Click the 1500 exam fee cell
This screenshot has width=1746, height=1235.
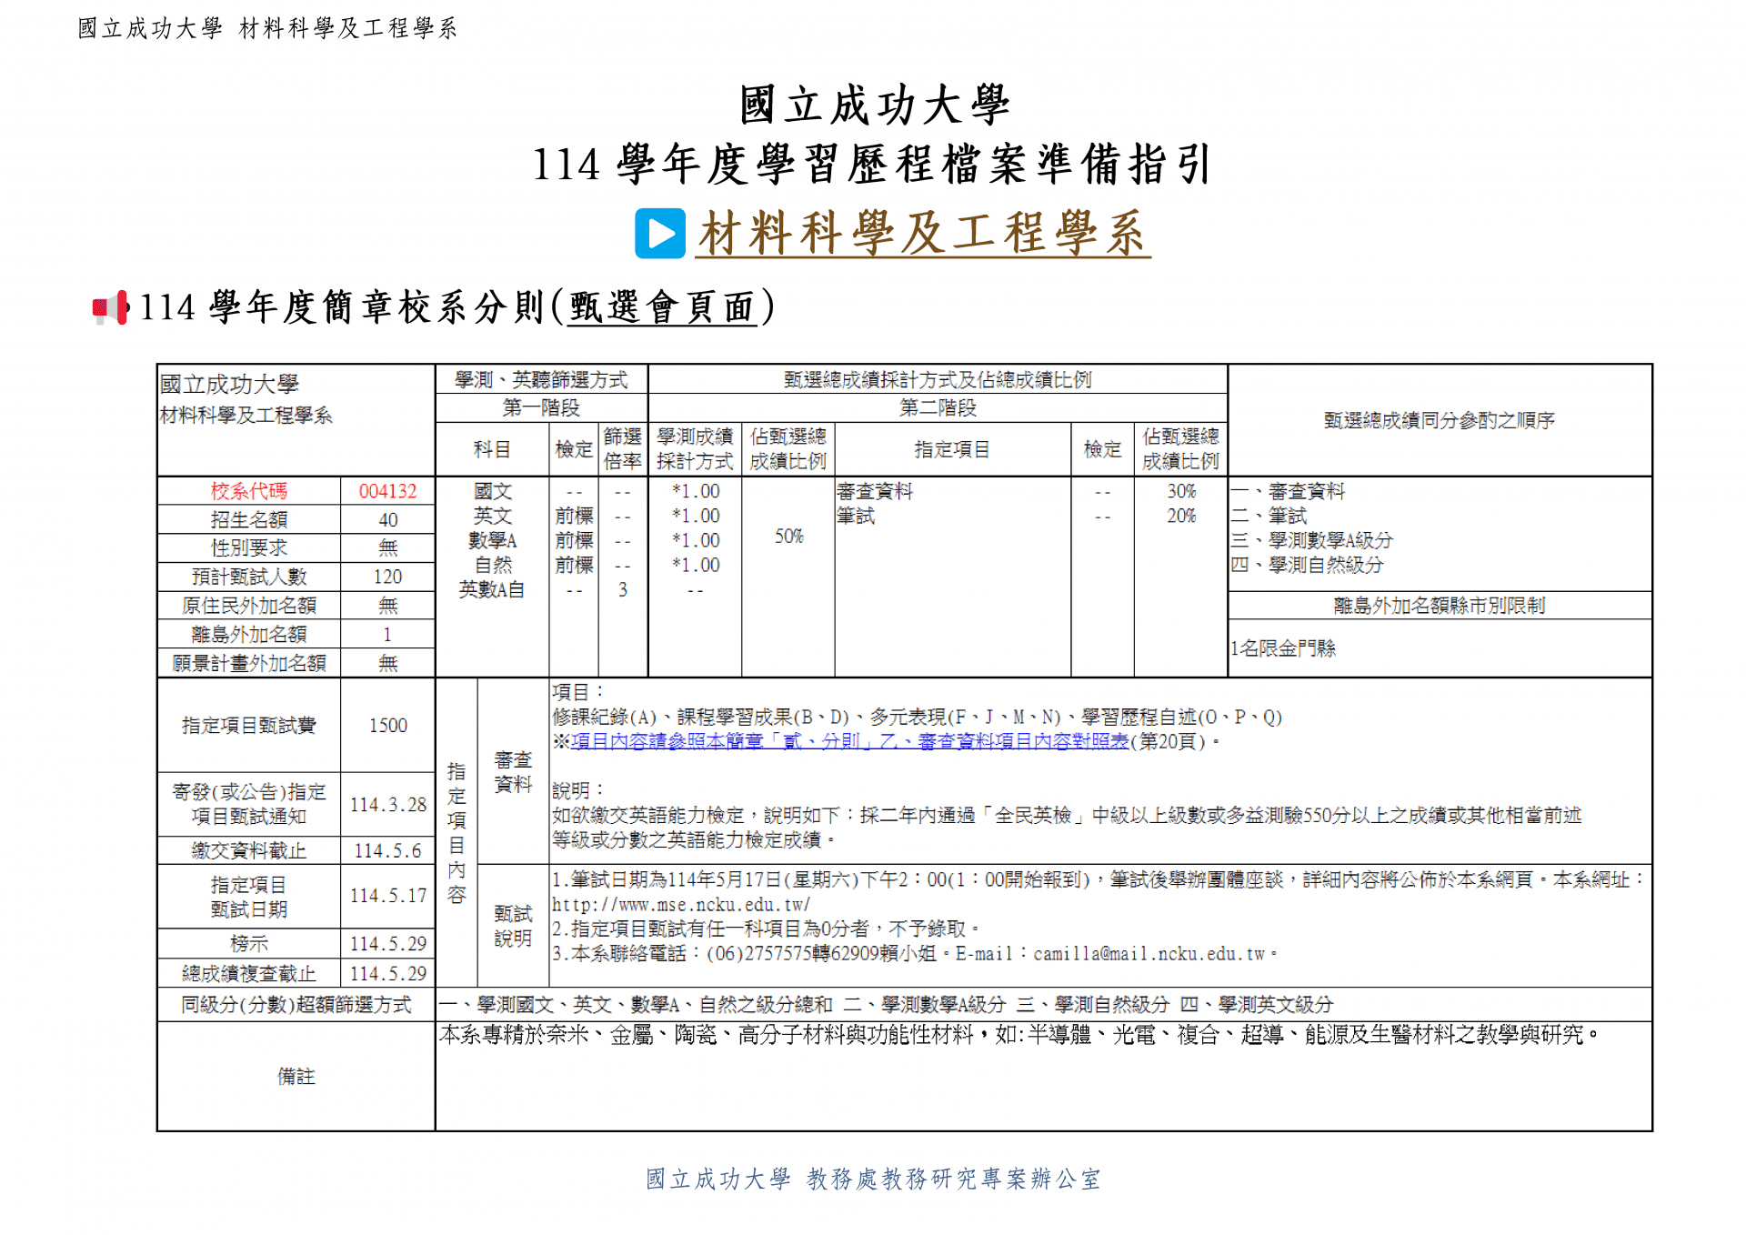tap(387, 726)
